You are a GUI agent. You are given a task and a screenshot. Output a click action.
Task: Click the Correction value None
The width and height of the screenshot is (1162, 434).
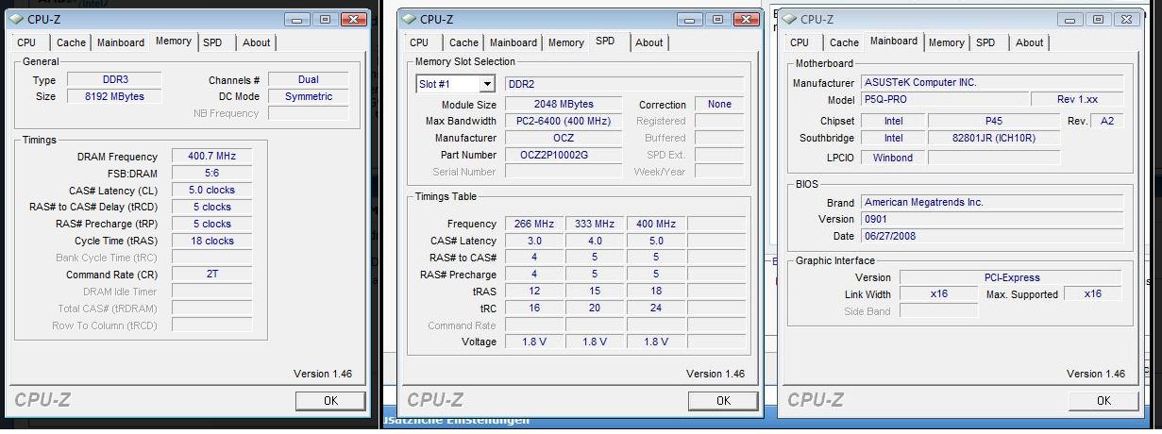click(x=719, y=105)
